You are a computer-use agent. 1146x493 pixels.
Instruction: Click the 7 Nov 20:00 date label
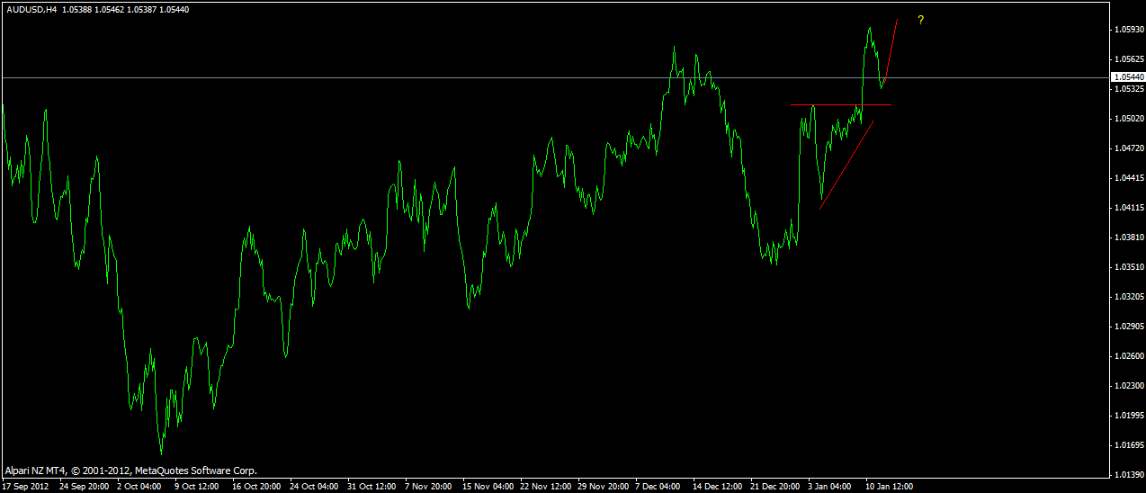click(430, 486)
